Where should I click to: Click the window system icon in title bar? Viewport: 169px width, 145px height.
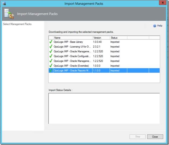point(4,3)
